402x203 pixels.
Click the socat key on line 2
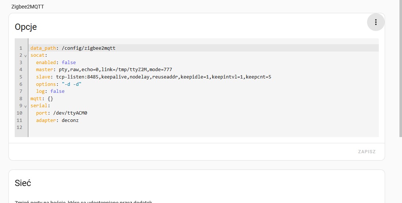[x=38, y=55]
